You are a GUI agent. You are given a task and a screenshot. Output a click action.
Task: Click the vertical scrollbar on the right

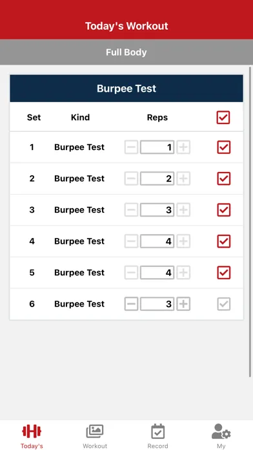point(250,222)
